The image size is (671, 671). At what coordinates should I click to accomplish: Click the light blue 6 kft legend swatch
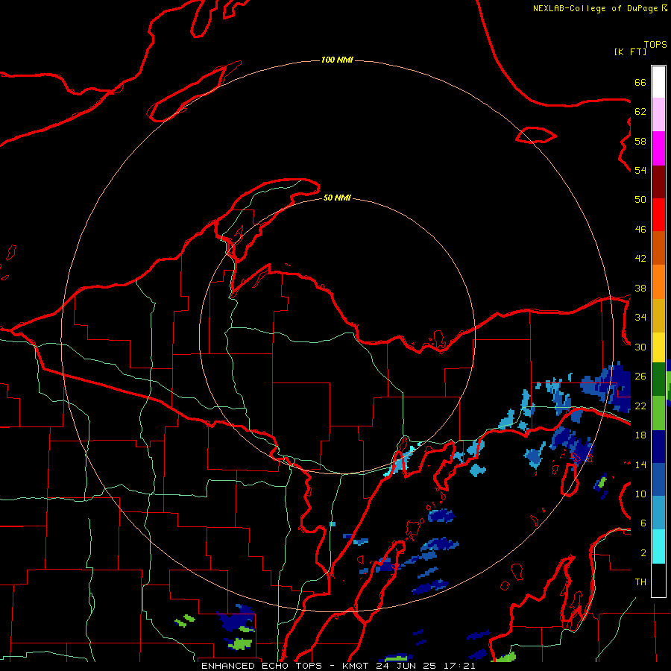click(658, 513)
